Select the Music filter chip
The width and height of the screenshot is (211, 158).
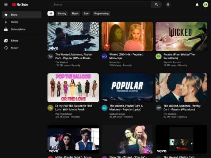coord(75,14)
